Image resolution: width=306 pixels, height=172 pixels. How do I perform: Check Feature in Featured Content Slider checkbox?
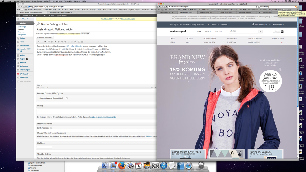click(67, 98)
